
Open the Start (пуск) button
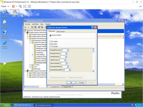pyautogui.click(x=6, y=105)
